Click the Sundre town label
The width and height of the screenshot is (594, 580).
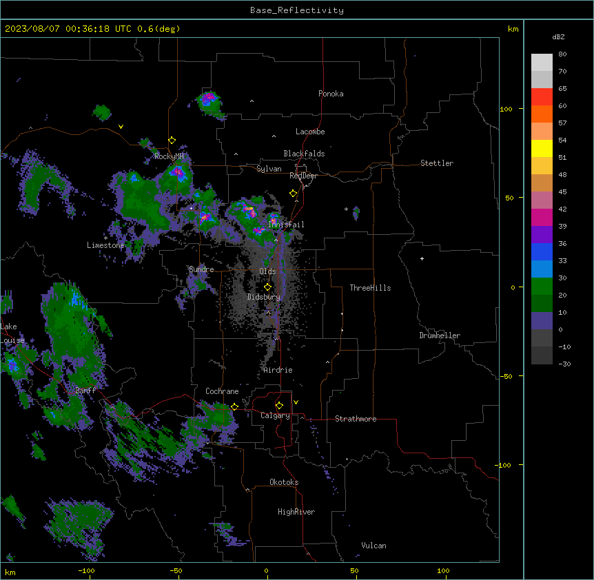[x=201, y=269]
